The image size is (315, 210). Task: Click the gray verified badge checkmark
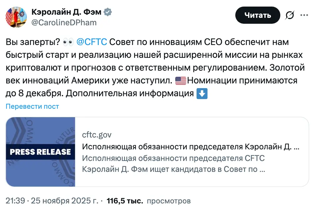pyautogui.click(x=108, y=12)
